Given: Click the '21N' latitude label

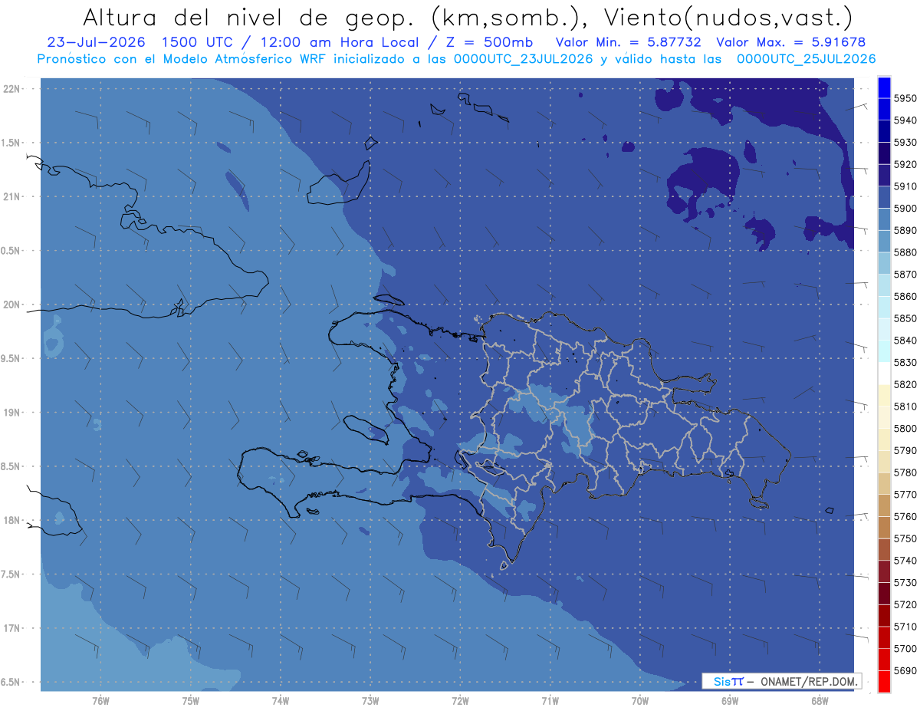Looking at the screenshot, I should pyautogui.click(x=12, y=196).
